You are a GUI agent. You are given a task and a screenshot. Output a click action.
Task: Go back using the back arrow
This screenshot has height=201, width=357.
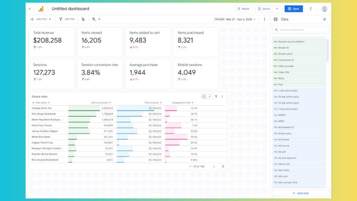point(30,9)
